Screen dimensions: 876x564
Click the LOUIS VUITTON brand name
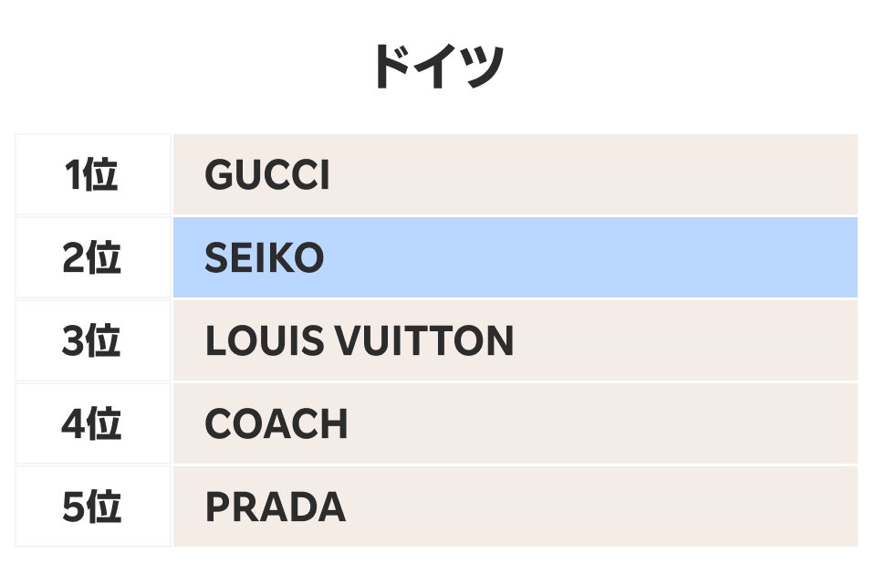[360, 341]
